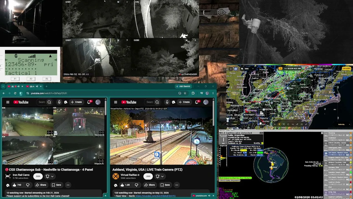The width and height of the screenshot is (353, 199).
Task: Like the CSX Chattanooga Sub stream
Action: [17, 185]
